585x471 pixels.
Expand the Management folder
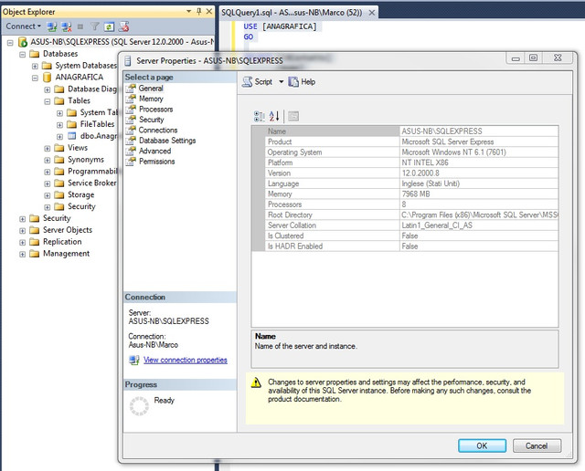coord(22,254)
